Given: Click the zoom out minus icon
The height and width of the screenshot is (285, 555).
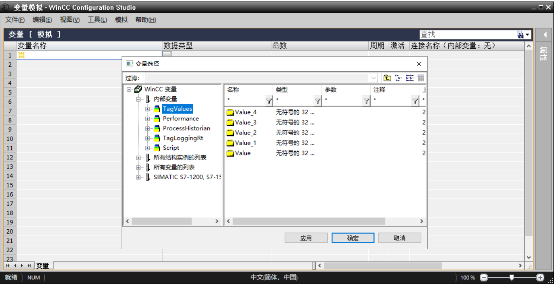Looking at the screenshot, I should click(x=484, y=278).
